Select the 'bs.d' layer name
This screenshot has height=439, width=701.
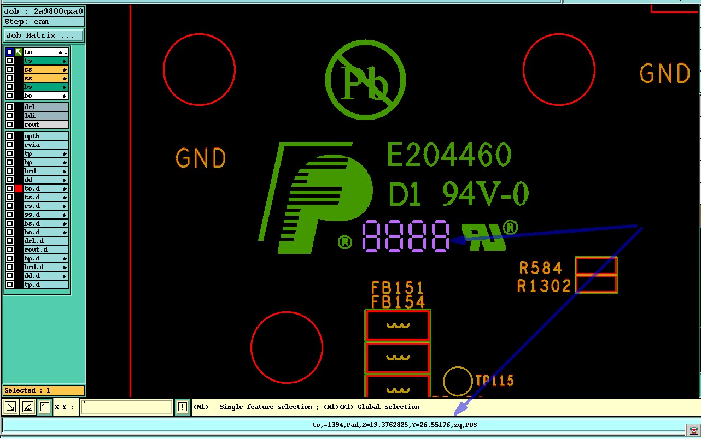click(45, 223)
